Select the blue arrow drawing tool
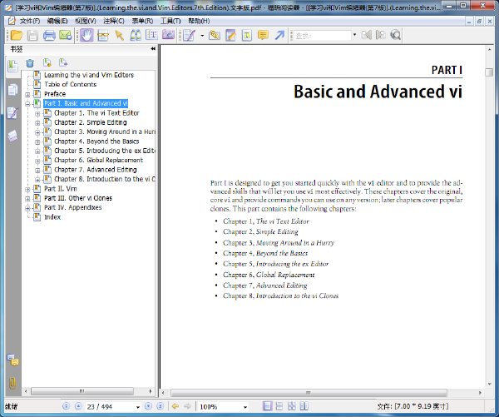 [x=279, y=35]
